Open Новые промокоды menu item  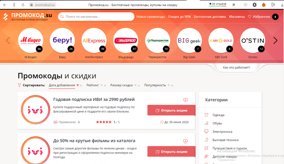click(151, 17)
